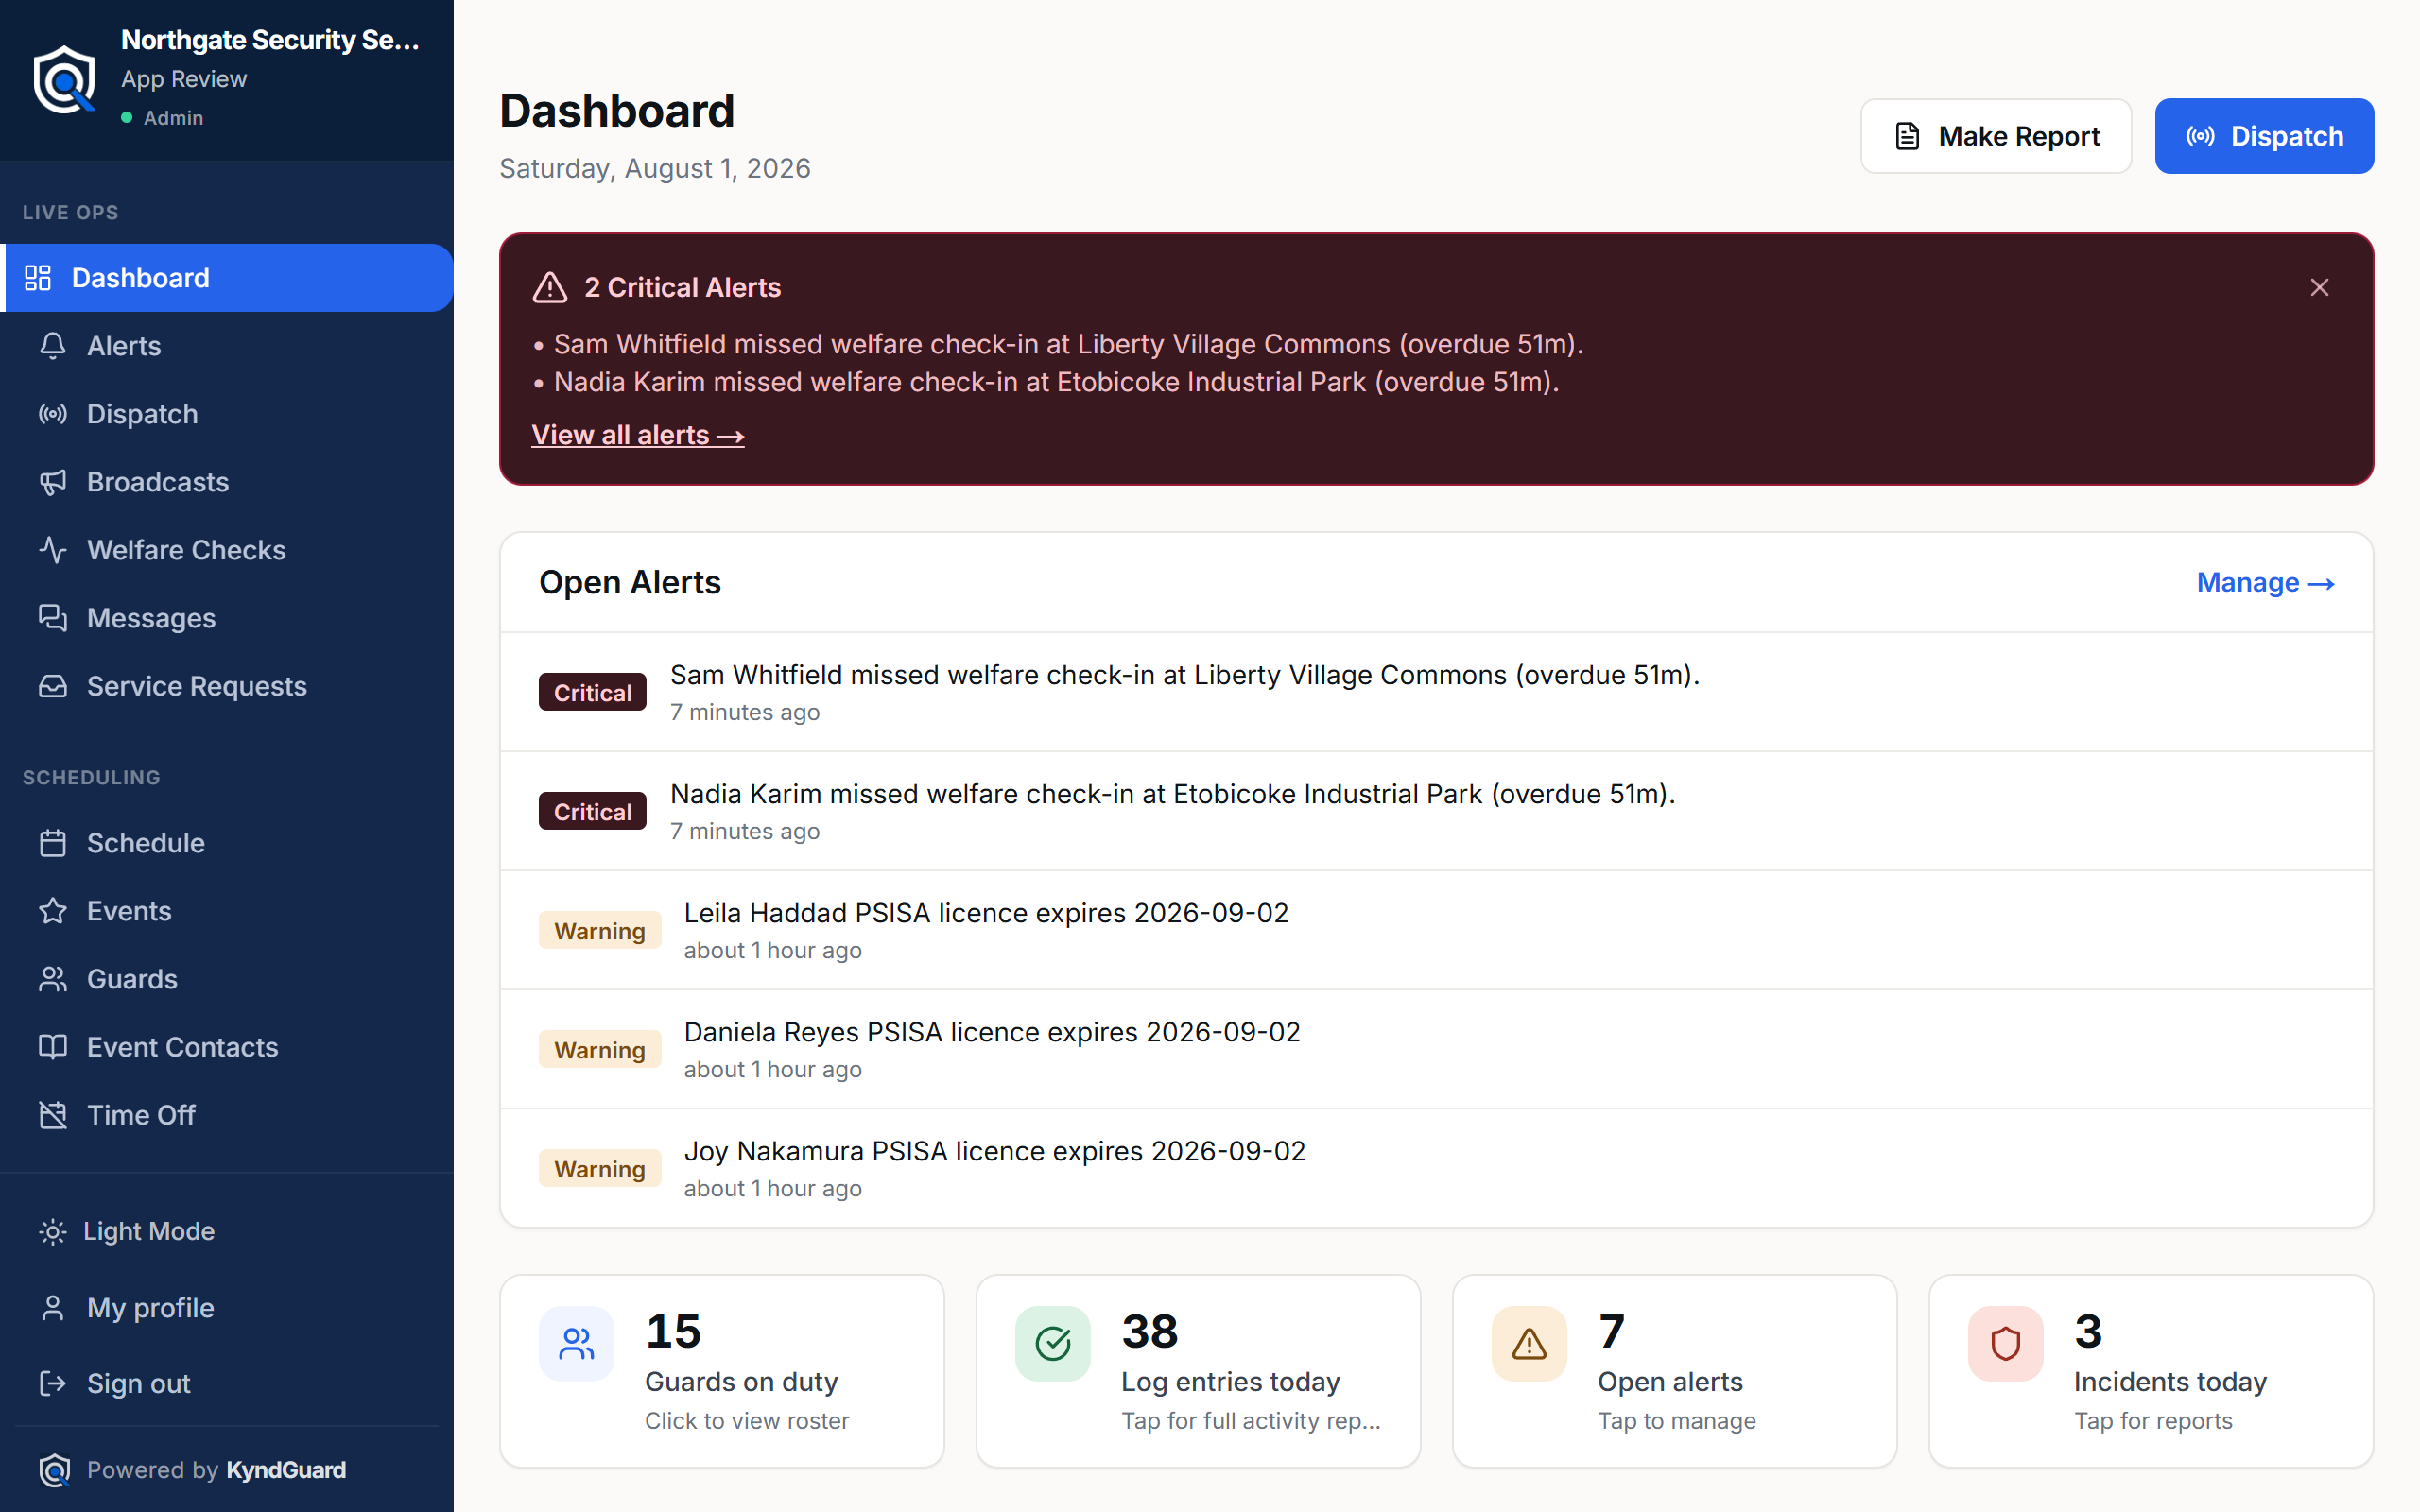Click the Dispatch radio-wave icon in sidebar

tap(53, 414)
